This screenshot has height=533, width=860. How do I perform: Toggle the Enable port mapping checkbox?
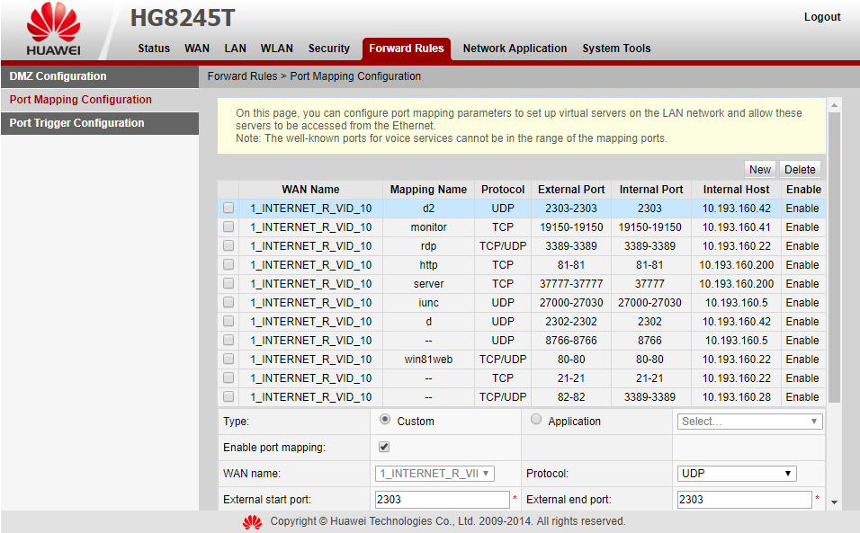[x=384, y=447]
